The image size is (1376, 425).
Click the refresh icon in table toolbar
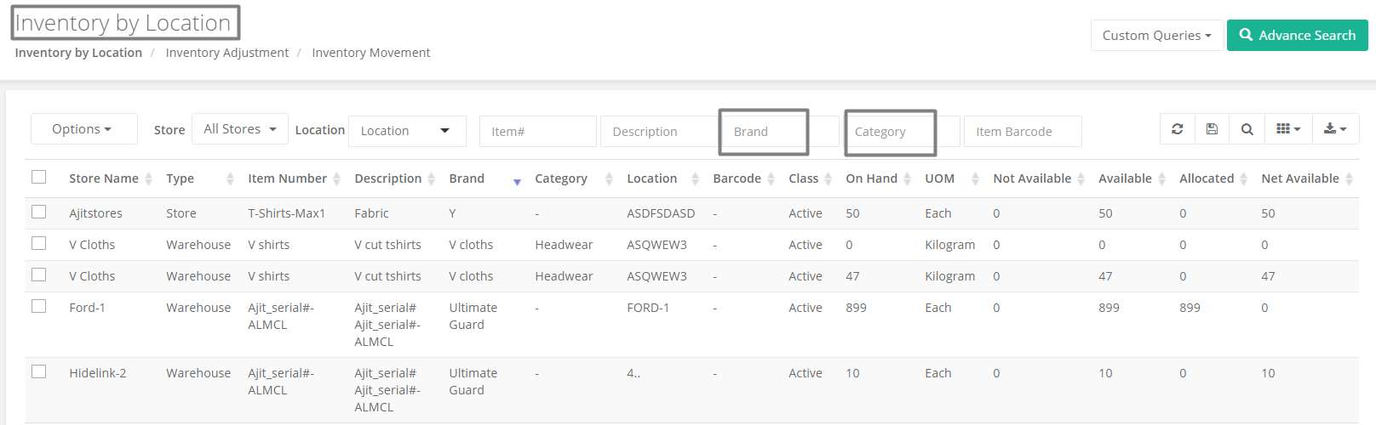tap(1178, 129)
